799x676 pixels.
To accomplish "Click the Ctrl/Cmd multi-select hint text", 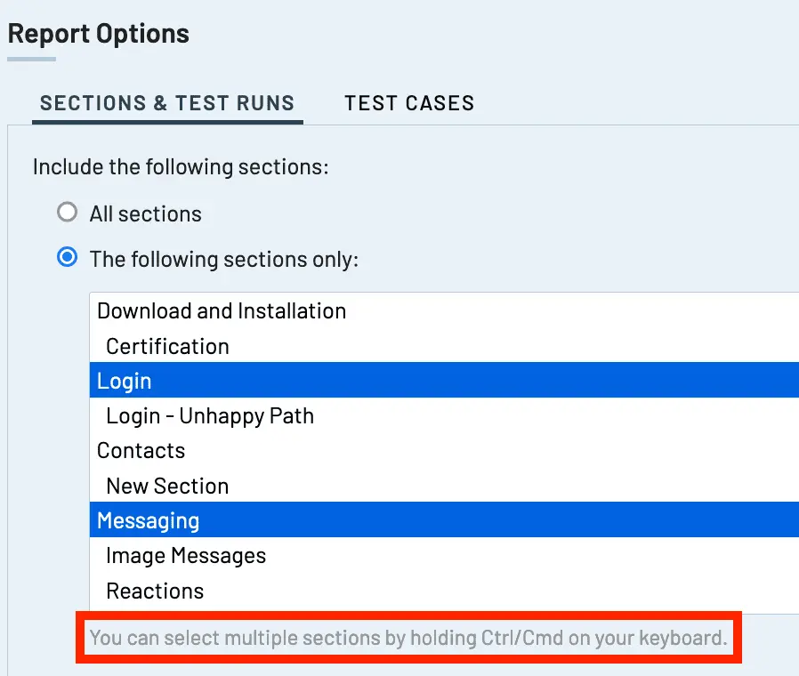I will click(408, 637).
